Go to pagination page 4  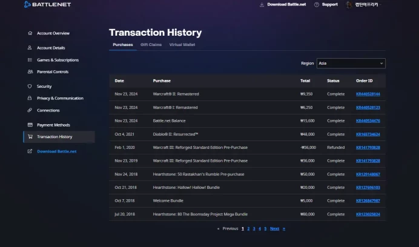coord(260,229)
